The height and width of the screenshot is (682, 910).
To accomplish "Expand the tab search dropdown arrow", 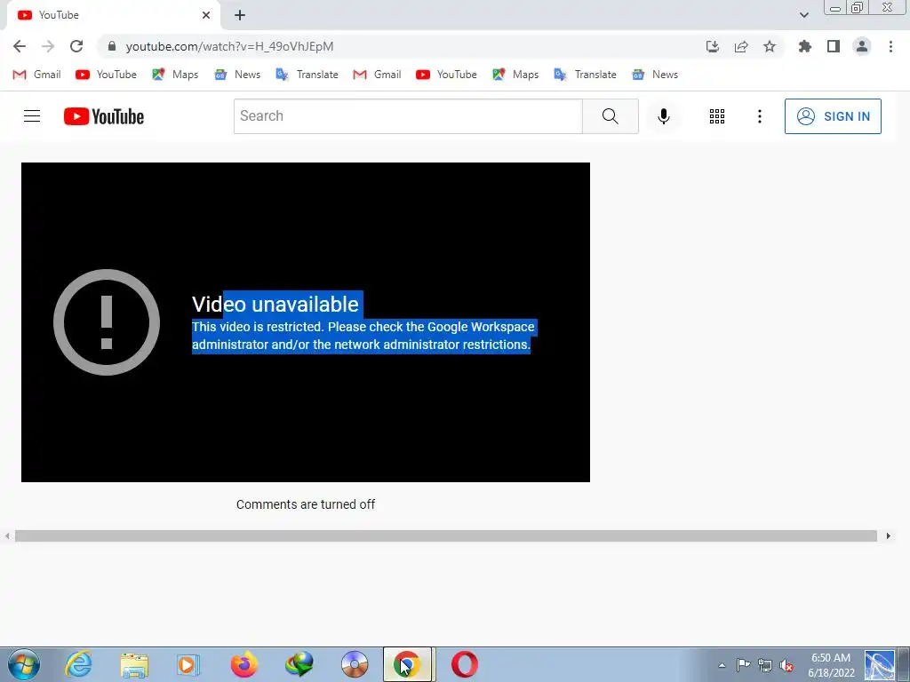I will (x=804, y=15).
